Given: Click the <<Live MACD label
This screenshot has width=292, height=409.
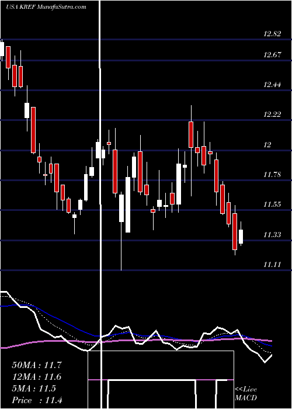Looking at the screenshot, I should [x=246, y=393].
